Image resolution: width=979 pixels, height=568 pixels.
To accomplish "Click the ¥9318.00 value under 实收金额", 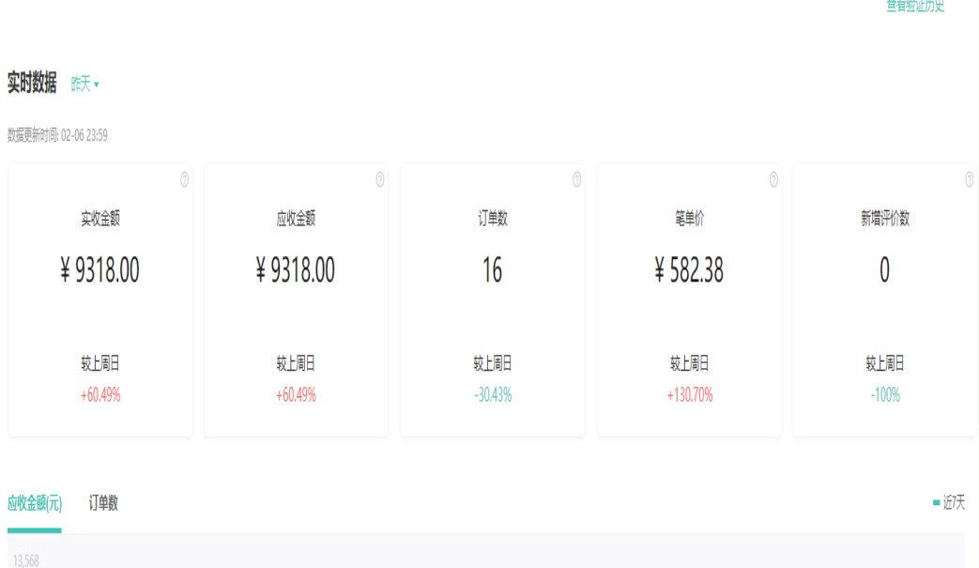I will point(99,270).
